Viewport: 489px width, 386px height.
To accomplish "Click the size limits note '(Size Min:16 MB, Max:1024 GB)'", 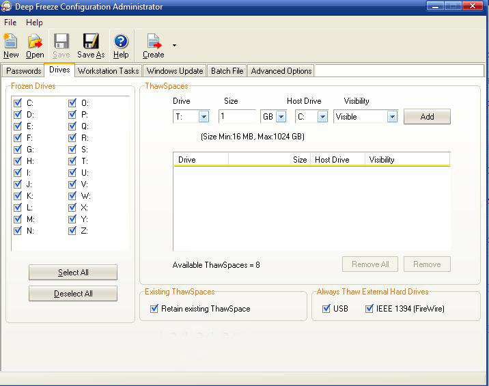I will tap(253, 137).
